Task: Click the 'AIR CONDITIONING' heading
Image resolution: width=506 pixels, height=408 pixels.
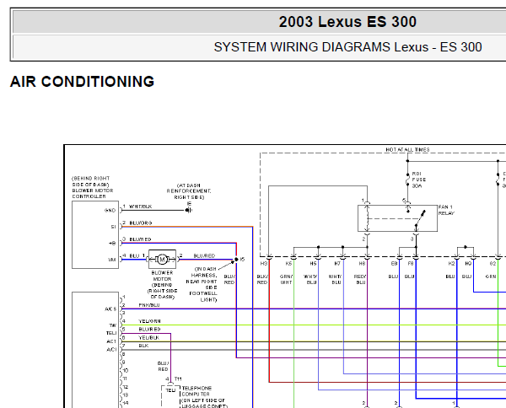Action: [83, 81]
